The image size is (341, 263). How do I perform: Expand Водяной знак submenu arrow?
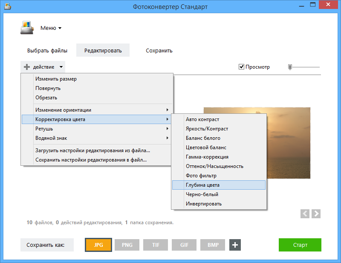point(167,138)
